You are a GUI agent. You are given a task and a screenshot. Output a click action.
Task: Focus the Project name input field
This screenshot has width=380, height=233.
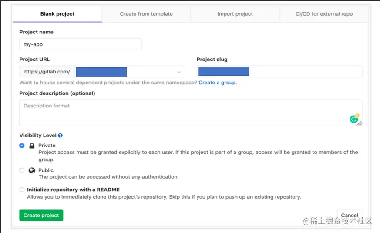click(81, 44)
